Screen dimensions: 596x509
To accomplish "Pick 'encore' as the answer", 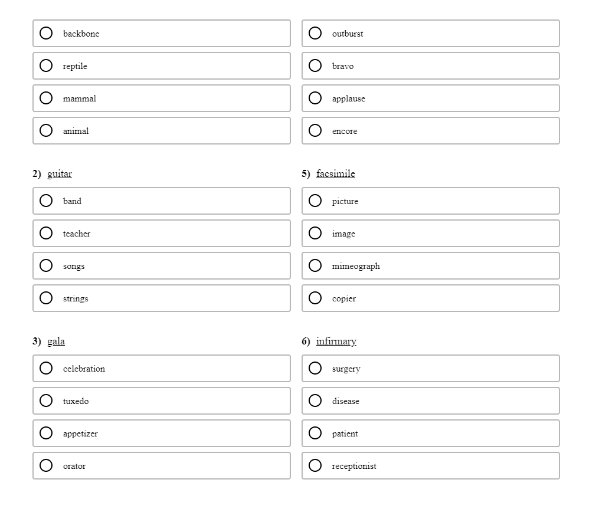I will coord(315,130).
